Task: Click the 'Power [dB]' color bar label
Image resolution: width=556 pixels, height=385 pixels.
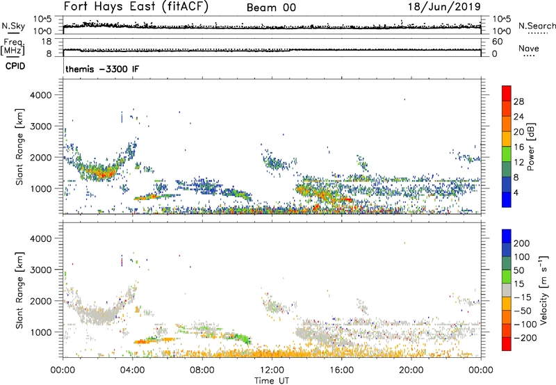Action: [x=530, y=147]
